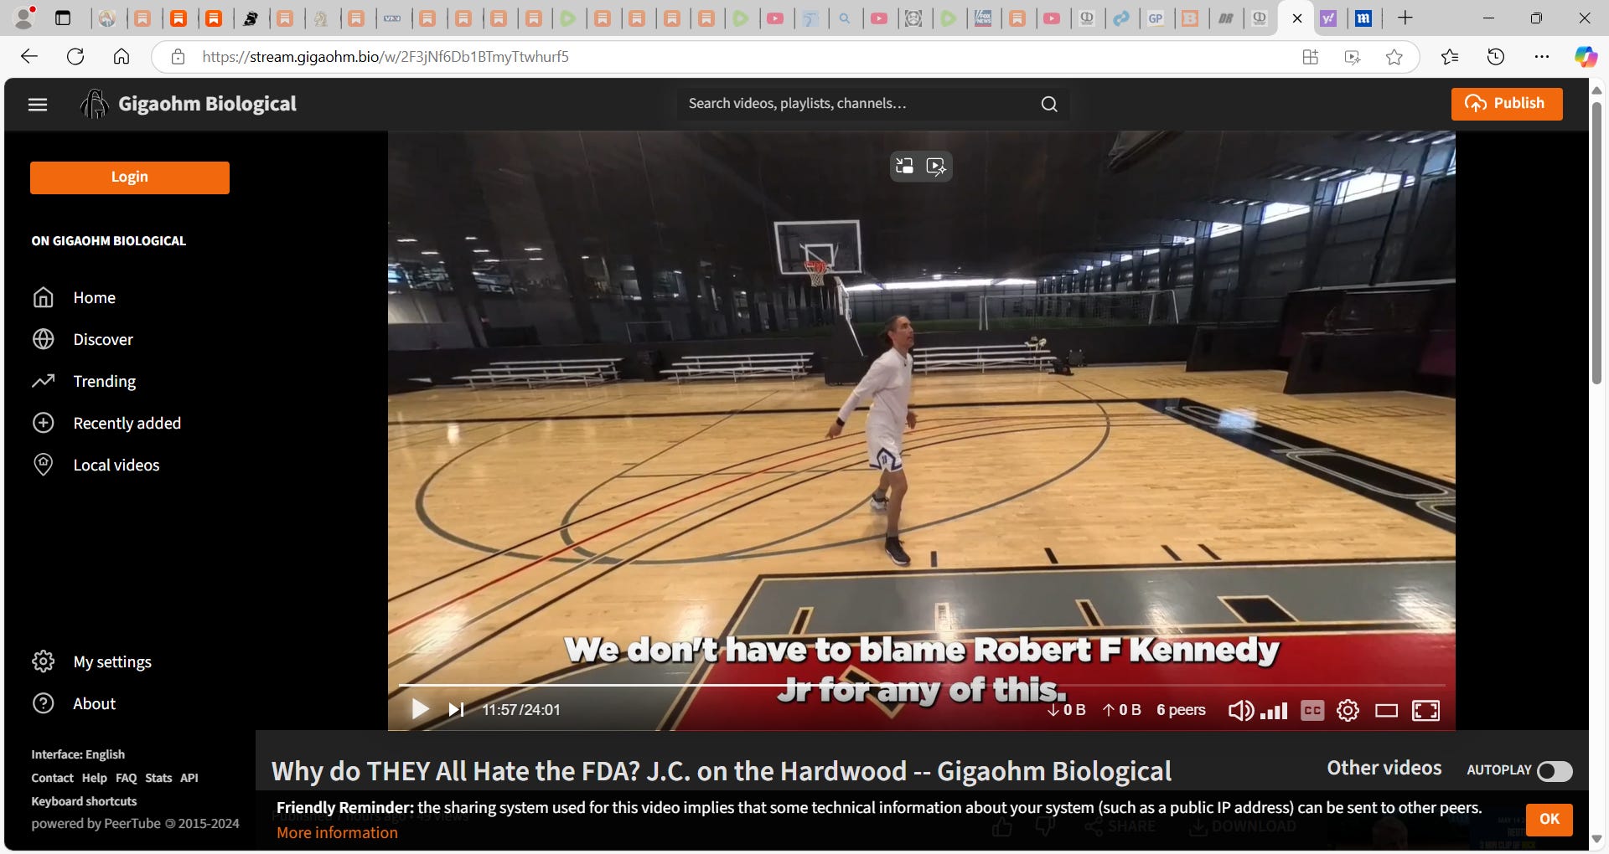The image size is (1609, 854).
Task: Click OK on the friendly reminder
Action: (1550, 819)
